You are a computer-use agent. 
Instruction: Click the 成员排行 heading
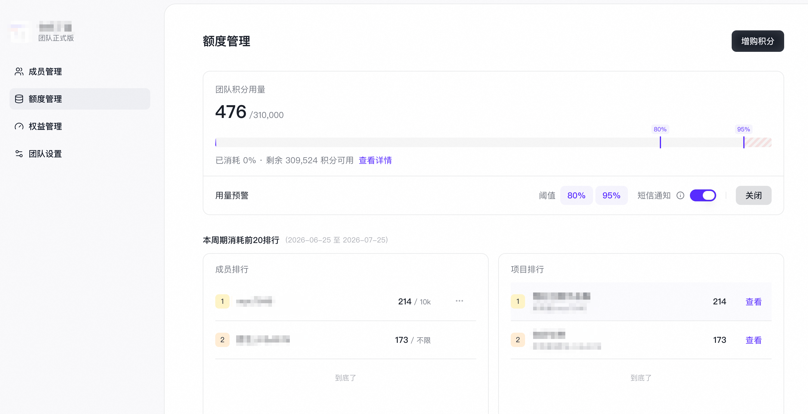[232, 269]
